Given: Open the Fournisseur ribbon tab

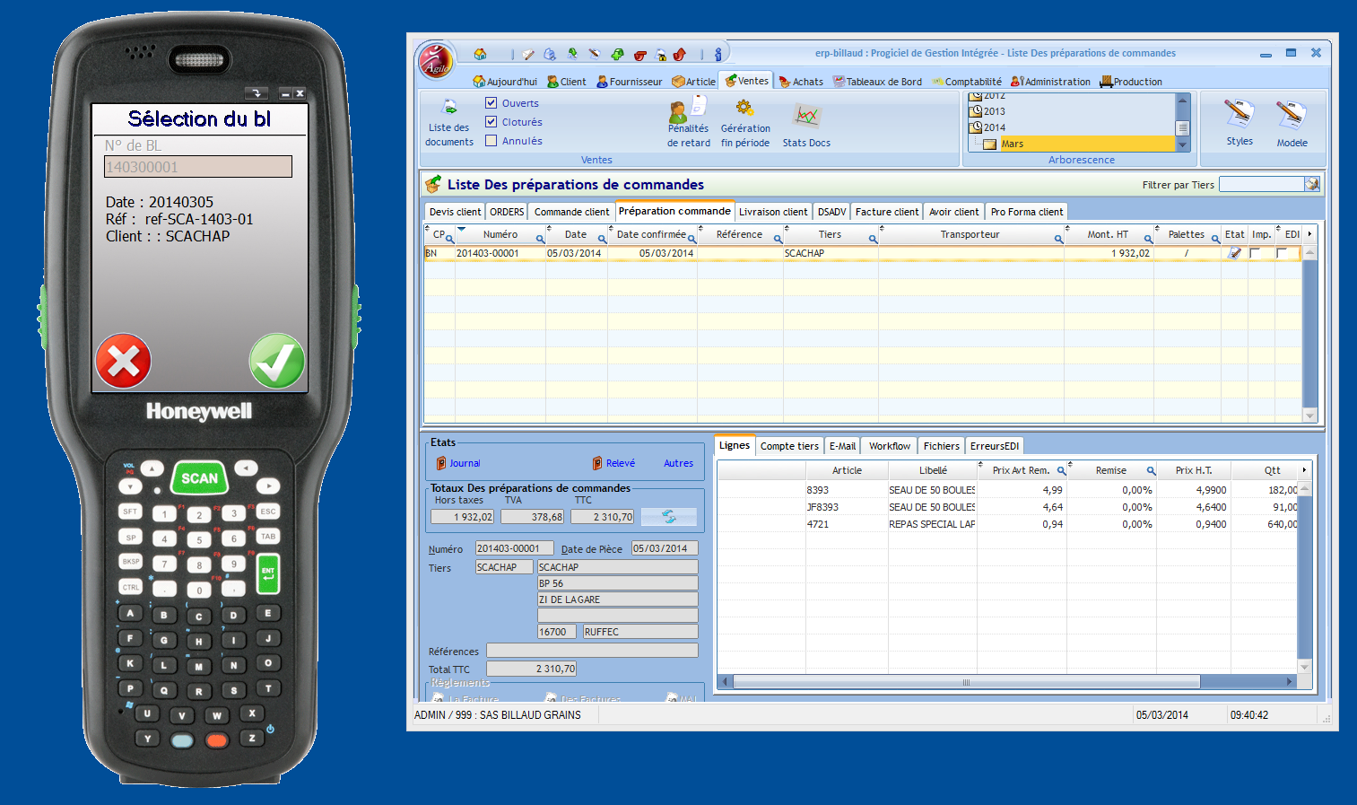Looking at the screenshot, I should [x=629, y=82].
